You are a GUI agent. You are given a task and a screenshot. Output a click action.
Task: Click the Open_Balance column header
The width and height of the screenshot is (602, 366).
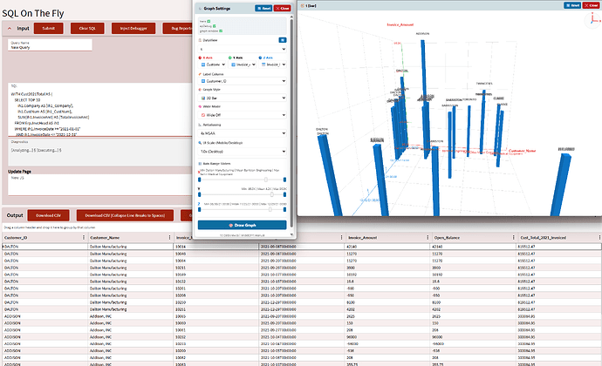(x=447, y=238)
